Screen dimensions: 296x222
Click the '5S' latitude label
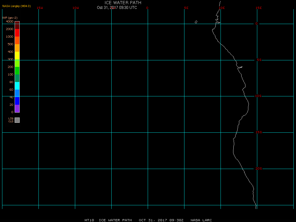point(259,60)
